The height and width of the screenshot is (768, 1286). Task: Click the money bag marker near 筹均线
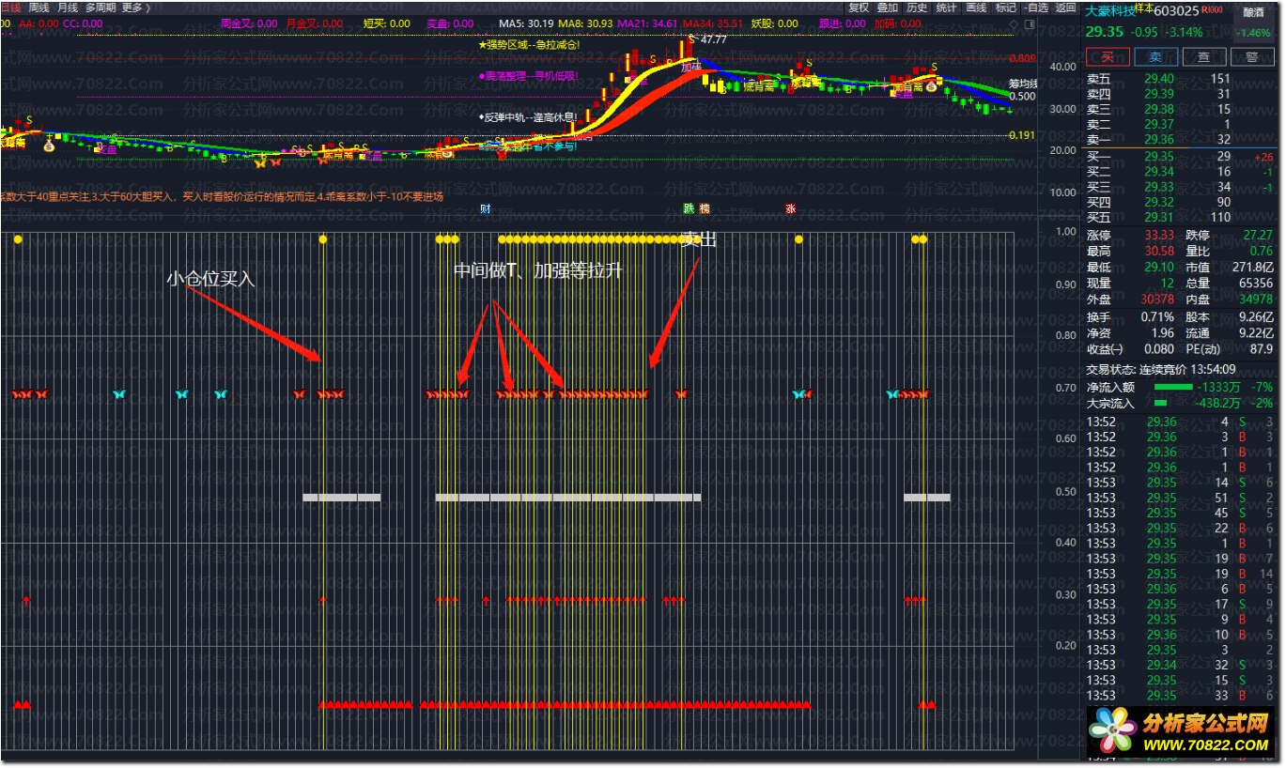coord(932,86)
